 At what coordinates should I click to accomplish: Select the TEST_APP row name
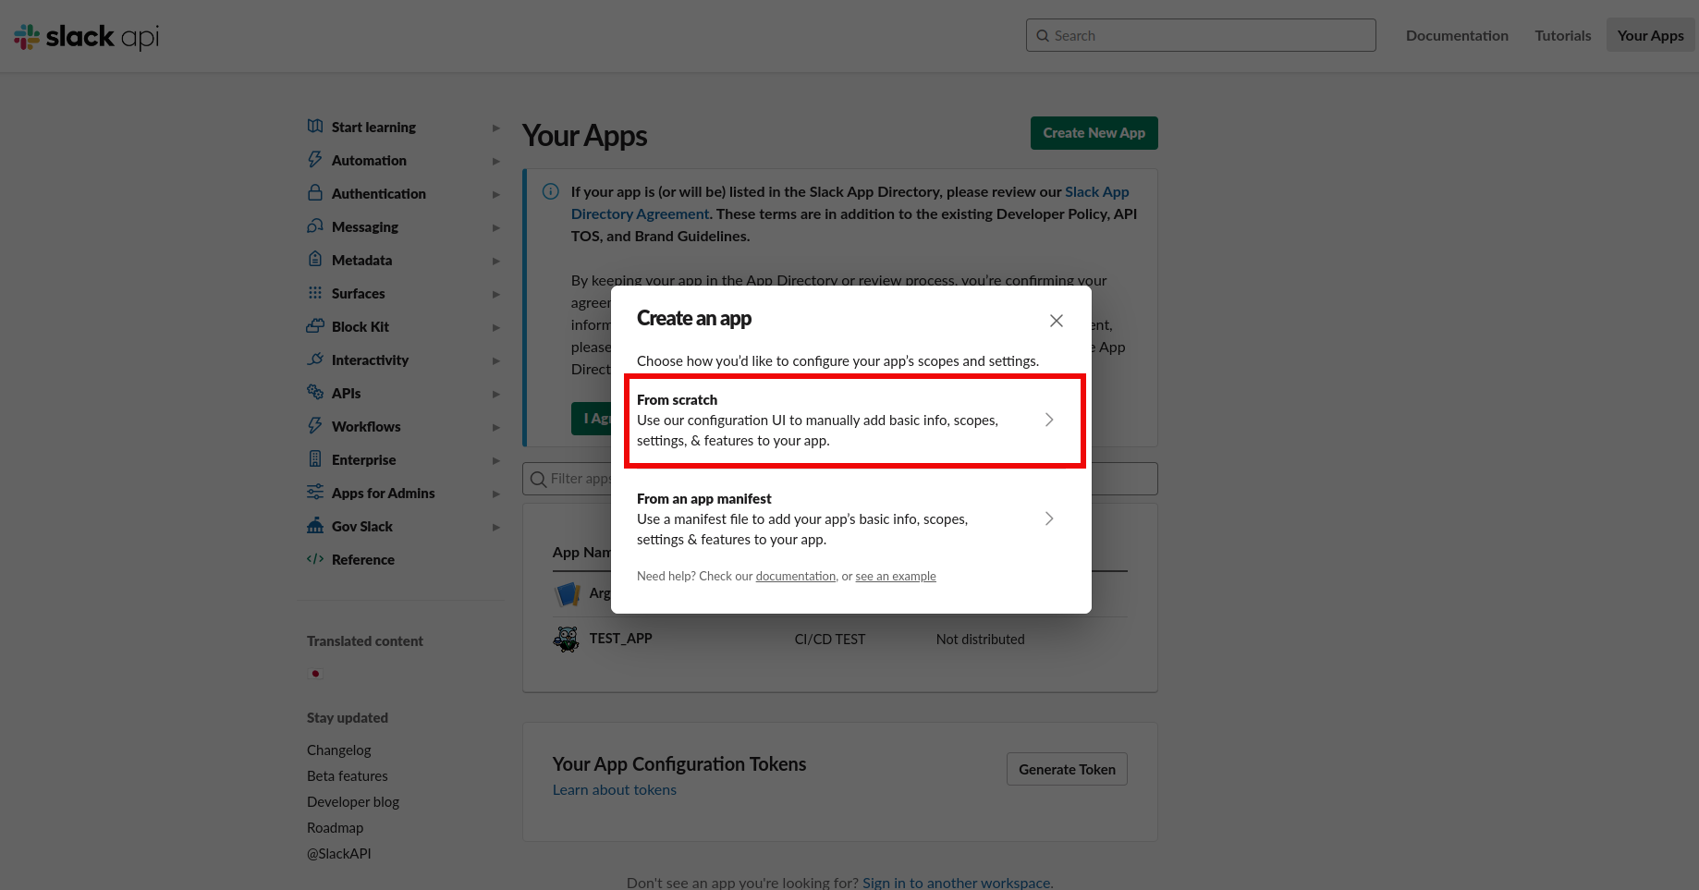(x=621, y=638)
